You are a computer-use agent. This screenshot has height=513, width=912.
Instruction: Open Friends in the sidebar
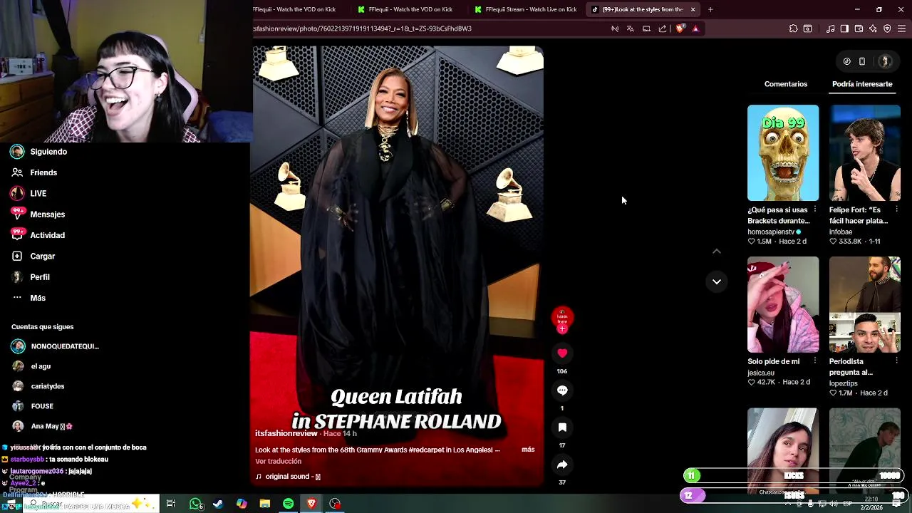[43, 172]
